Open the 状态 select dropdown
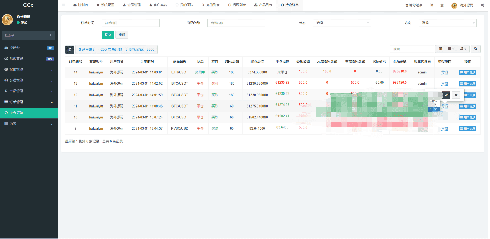 pos(342,23)
